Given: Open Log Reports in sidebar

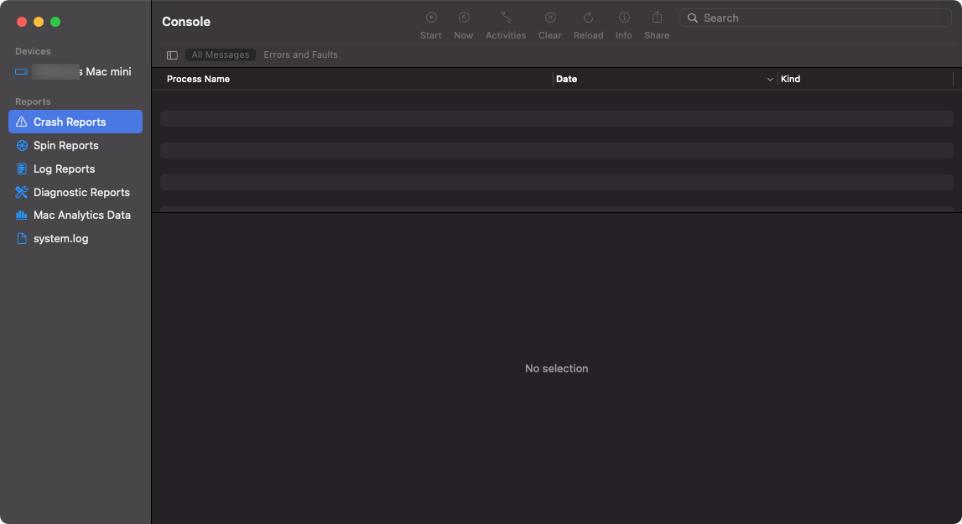Looking at the screenshot, I should [x=75, y=169].
